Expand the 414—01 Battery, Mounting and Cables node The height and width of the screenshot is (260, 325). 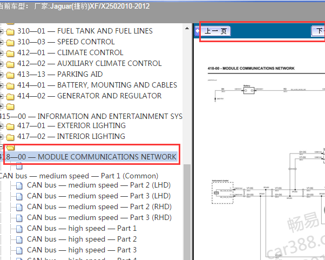[x=1, y=85]
